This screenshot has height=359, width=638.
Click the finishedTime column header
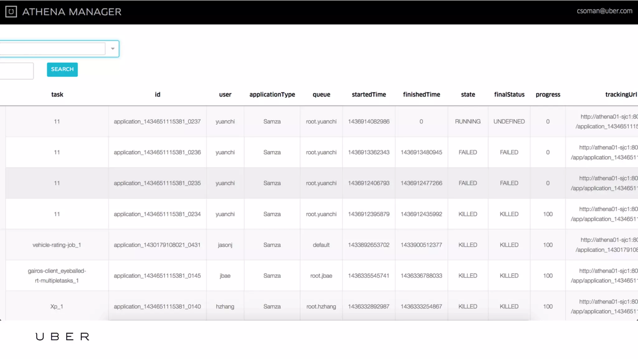point(421,94)
